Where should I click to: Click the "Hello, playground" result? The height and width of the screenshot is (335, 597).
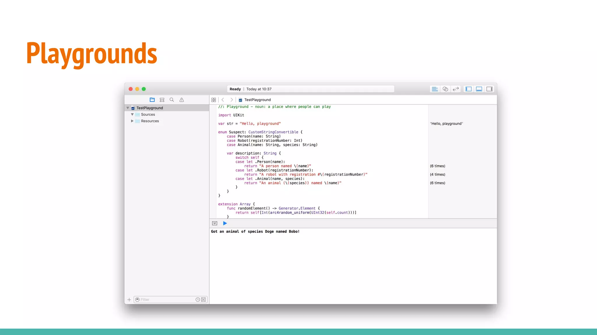click(446, 124)
